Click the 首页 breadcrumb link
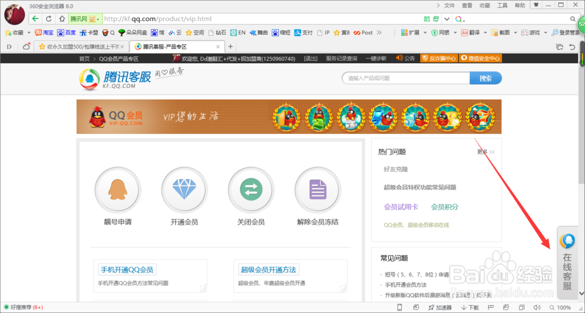Image resolution: width=585 pixels, height=313 pixels. [x=84, y=59]
